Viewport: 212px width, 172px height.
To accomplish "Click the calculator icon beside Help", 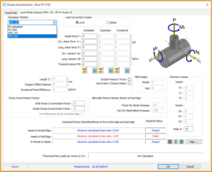I will tap(176, 142).
